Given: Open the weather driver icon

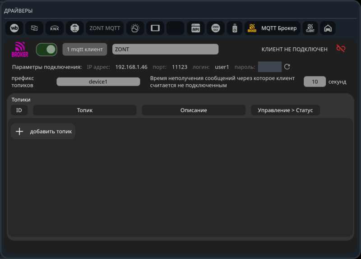Looking at the screenshot, I should point(135,28).
